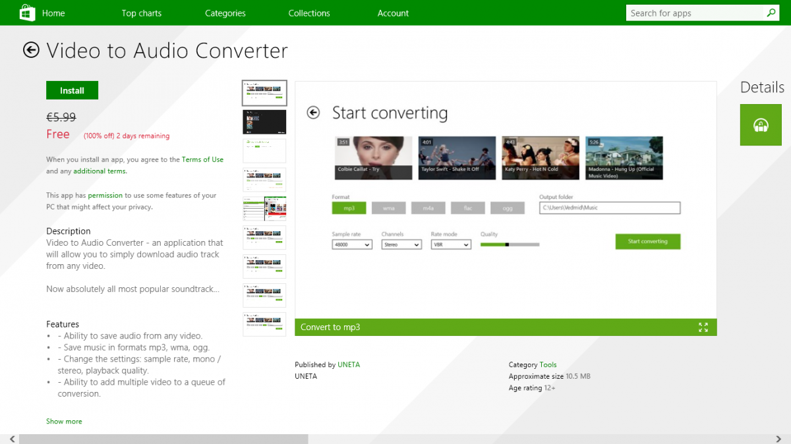
Task: Open the Sample rate 48000 dropdown
Action: pyautogui.click(x=352, y=244)
